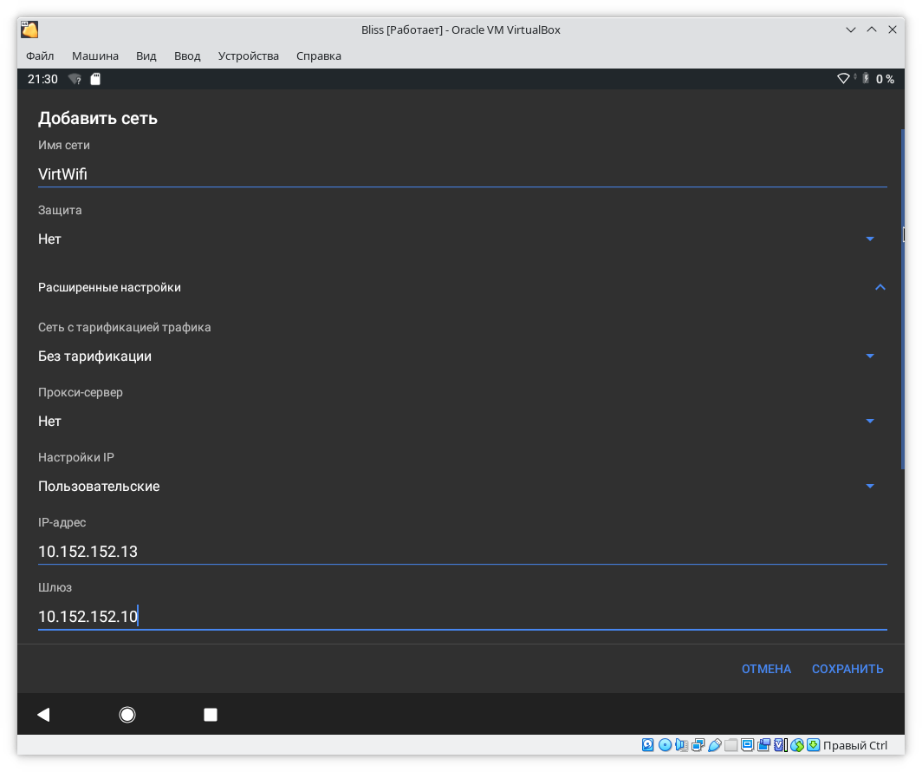
Task: Tap the Android back navigation button
Action: [43, 715]
